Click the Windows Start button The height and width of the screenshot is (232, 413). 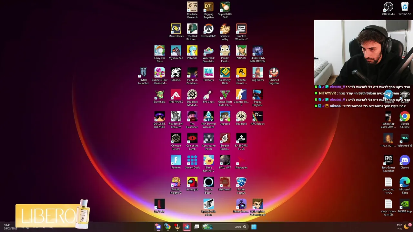254,227
